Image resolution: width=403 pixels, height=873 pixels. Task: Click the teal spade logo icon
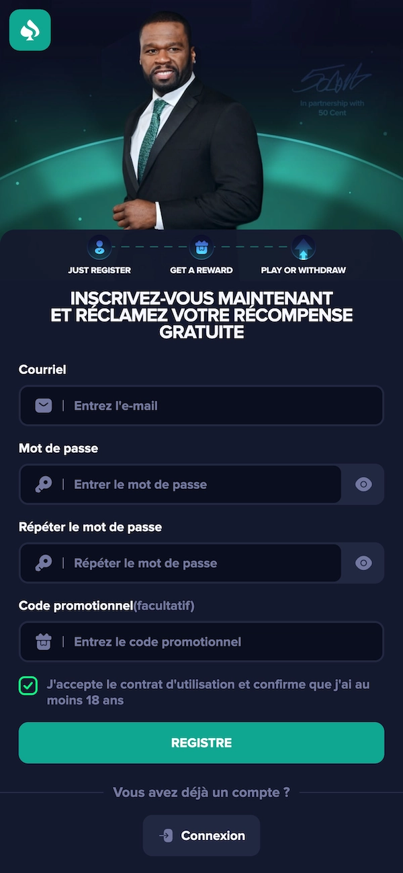point(30,30)
